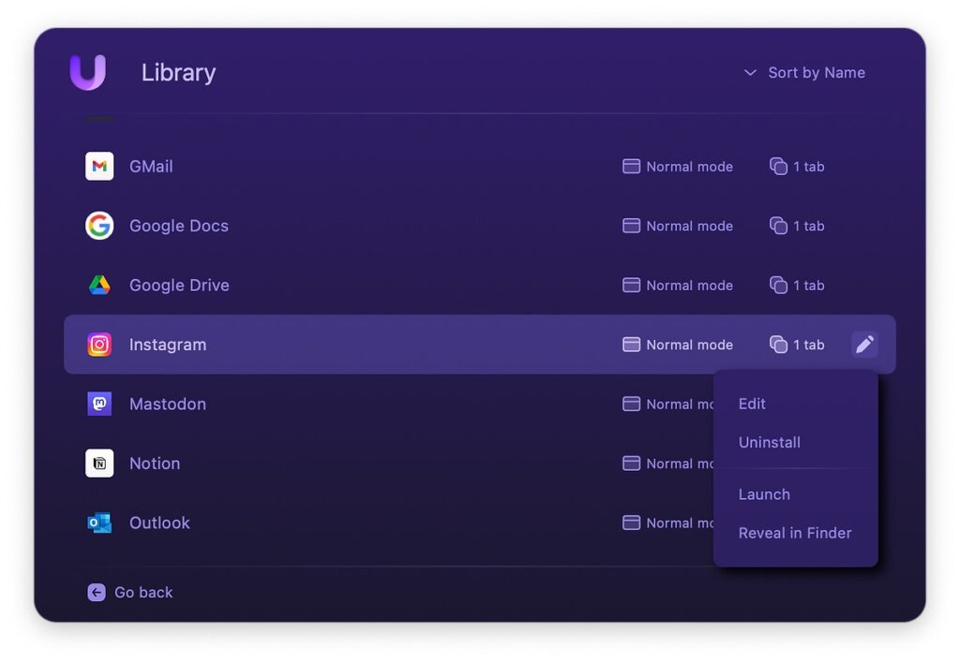Click the Mastodon app icon

pyautogui.click(x=99, y=405)
